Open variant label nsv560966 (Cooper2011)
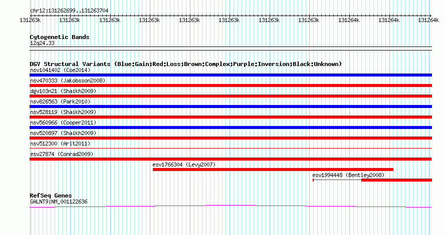The height and width of the screenshot is (235, 446). [x=63, y=122]
